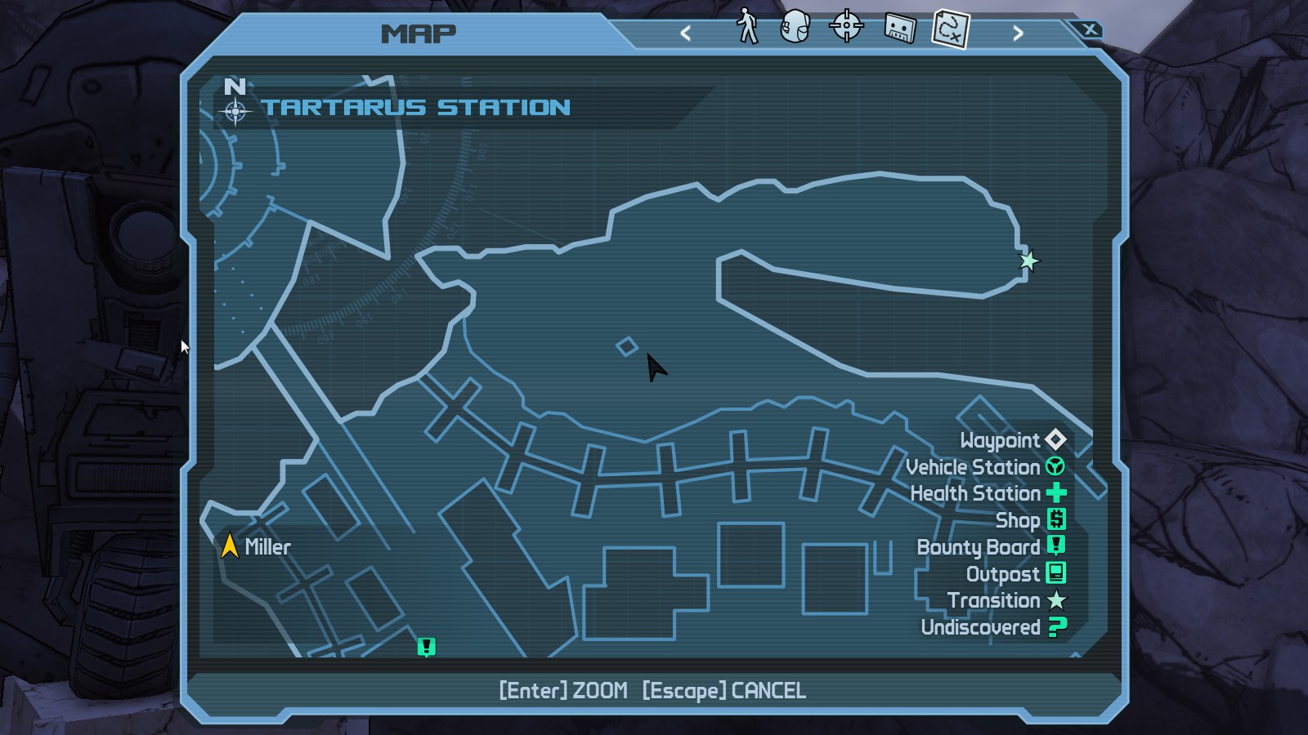Open the Character skills tab (head icon)
The image size is (1308, 735).
[795, 26]
